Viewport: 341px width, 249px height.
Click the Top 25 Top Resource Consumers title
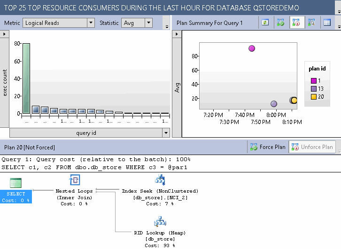tap(152, 8)
